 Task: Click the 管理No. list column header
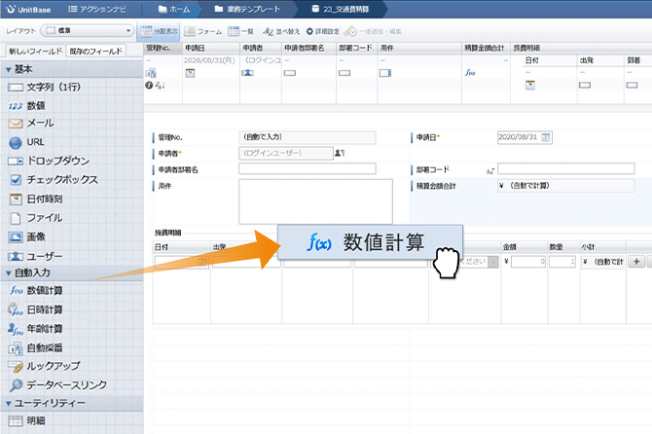tap(163, 49)
